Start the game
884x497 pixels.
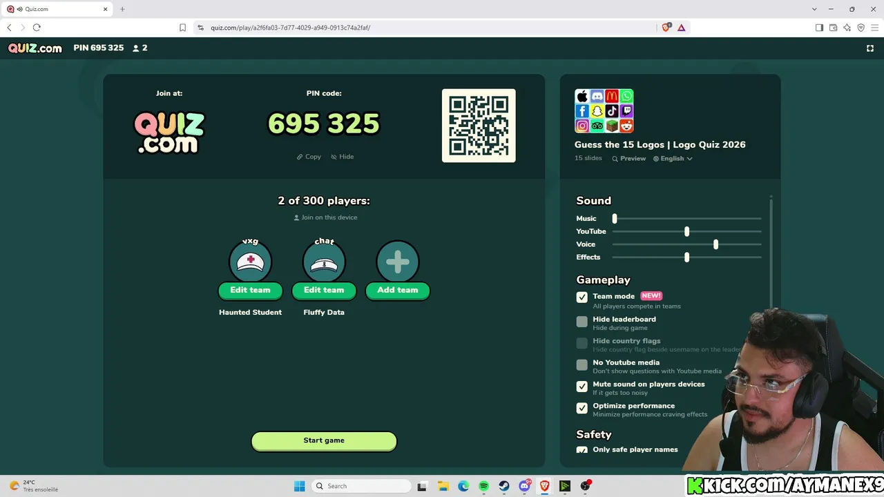(x=324, y=440)
